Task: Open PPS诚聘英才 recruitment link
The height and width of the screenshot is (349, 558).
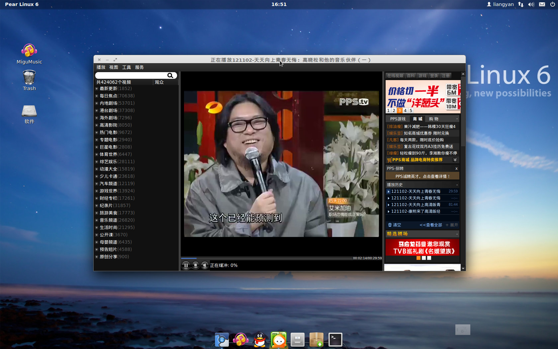Action: click(x=422, y=176)
